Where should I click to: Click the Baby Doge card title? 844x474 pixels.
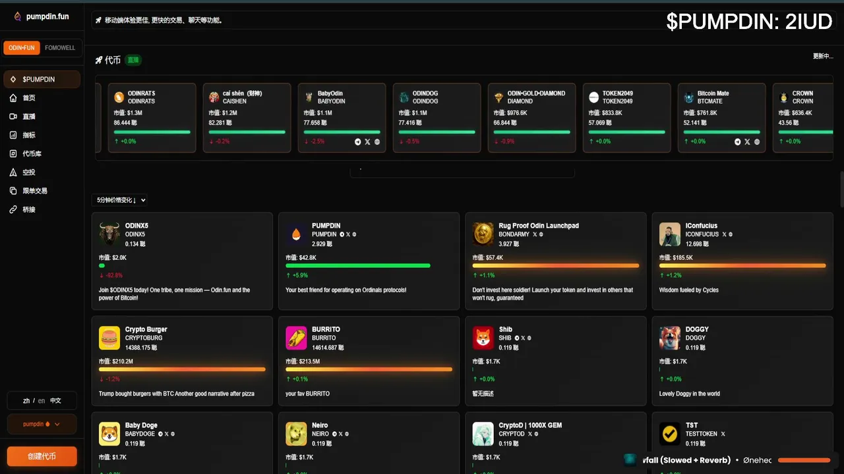point(141,425)
